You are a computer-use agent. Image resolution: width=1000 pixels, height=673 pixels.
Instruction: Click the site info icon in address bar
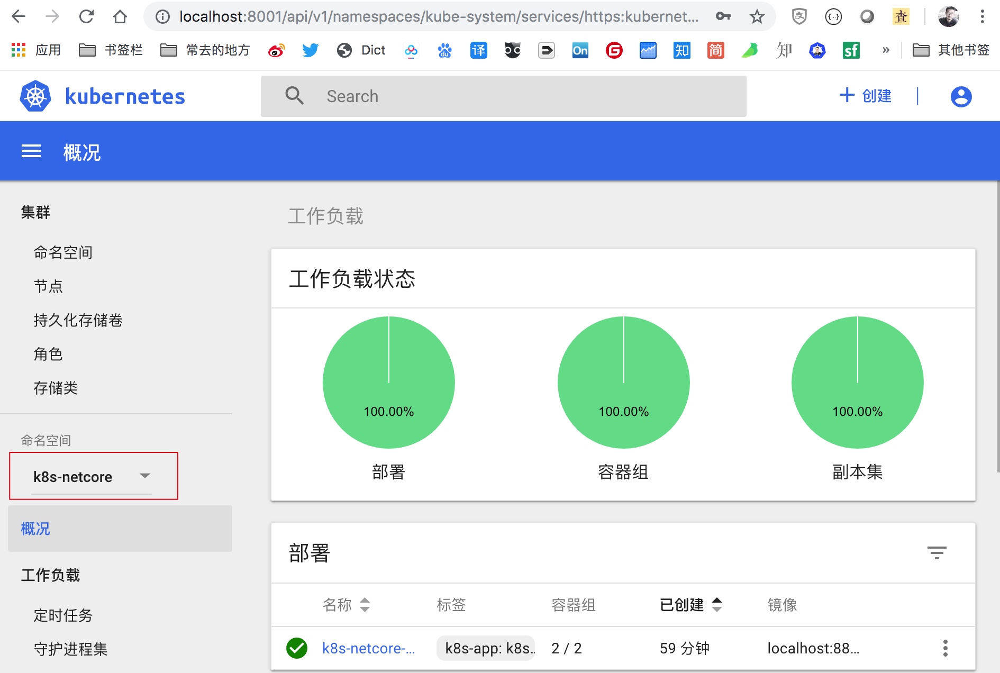coord(162,16)
